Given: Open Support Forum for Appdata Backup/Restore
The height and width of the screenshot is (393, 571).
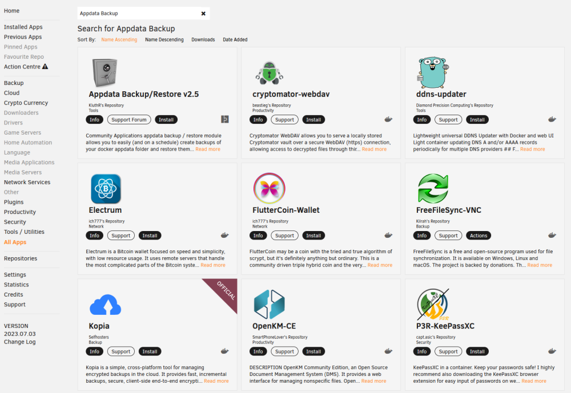Looking at the screenshot, I should click(129, 120).
